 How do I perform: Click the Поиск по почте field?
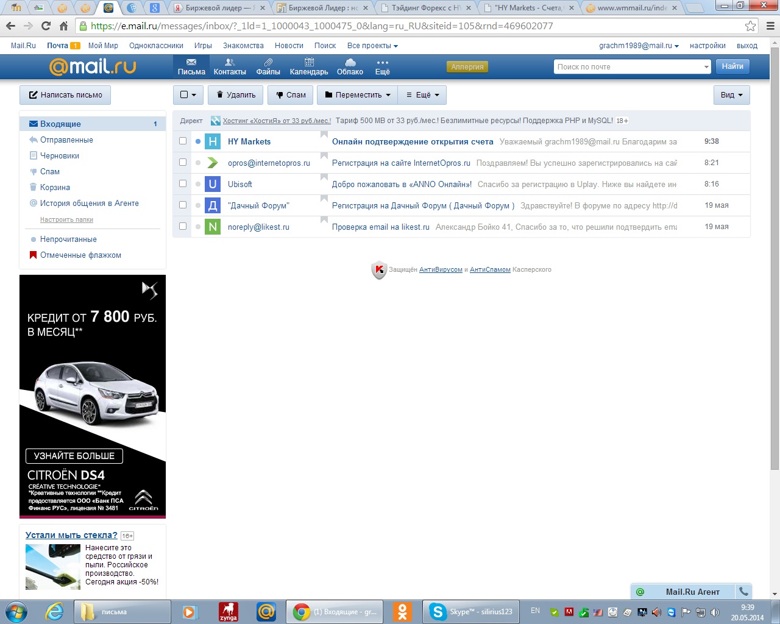[628, 67]
